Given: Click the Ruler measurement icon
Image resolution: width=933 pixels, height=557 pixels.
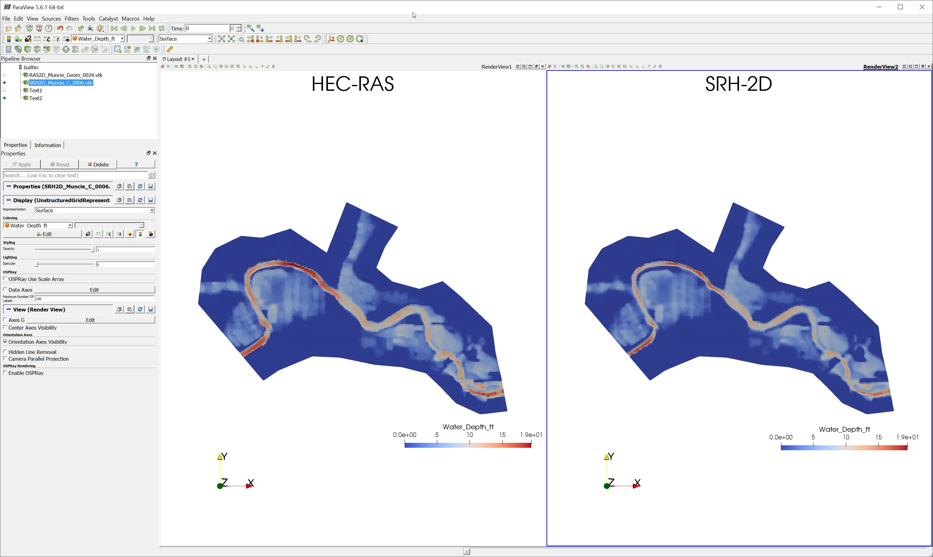Looking at the screenshot, I should pyautogui.click(x=170, y=49).
